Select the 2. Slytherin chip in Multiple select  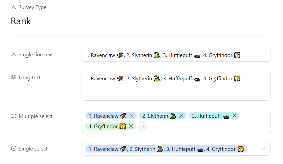coord(162,116)
